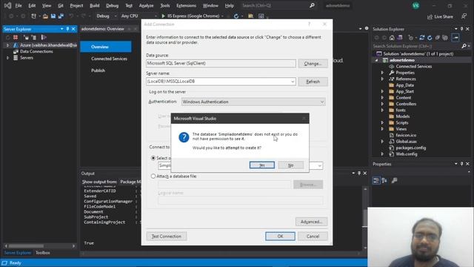The image size is (474, 267).
Task: Click Test Connection in Add Connection dialog
Action: (x=166, y=236)
